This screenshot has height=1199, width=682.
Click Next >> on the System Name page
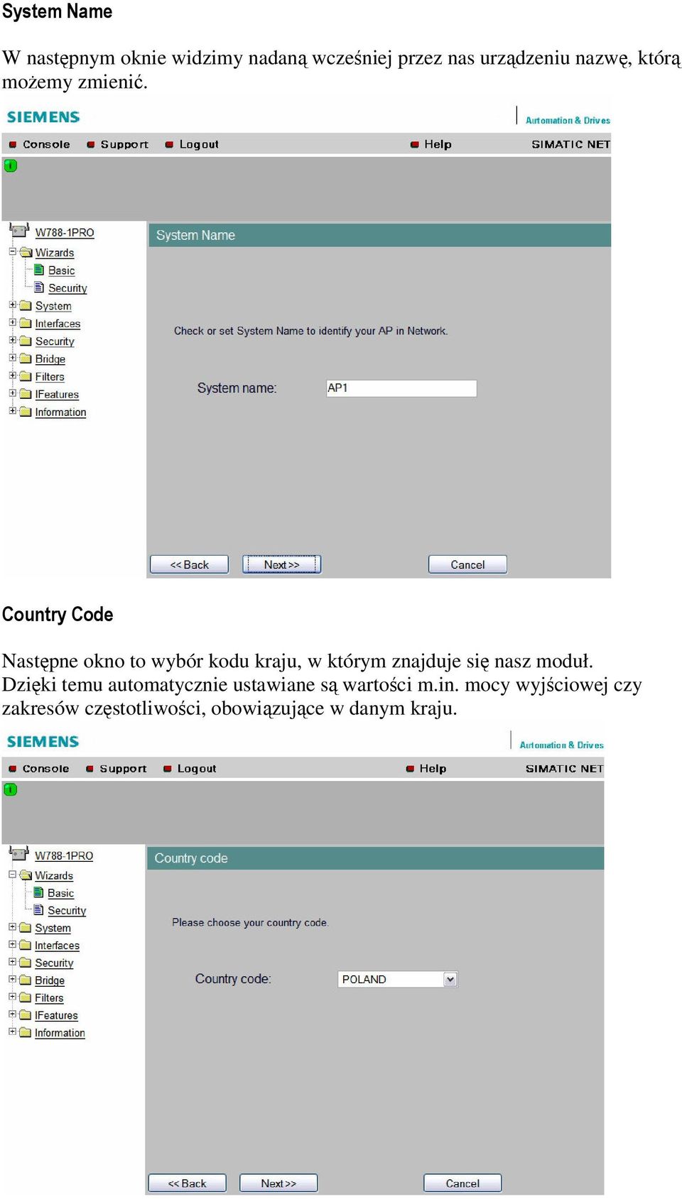point(282,564)
